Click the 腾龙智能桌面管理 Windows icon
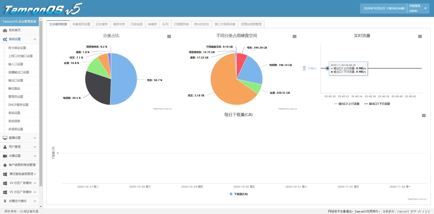 click(x=5, y=174)
